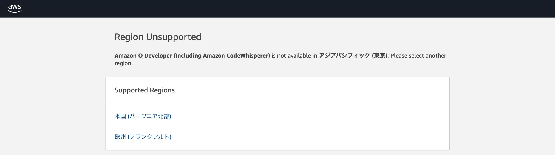Click the word バージニア北部 in the link

pyautogui.click(x=149, y=116)
